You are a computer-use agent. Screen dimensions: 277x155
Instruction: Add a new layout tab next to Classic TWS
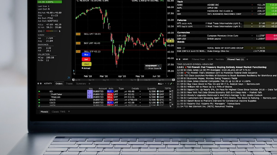(69, 112)
